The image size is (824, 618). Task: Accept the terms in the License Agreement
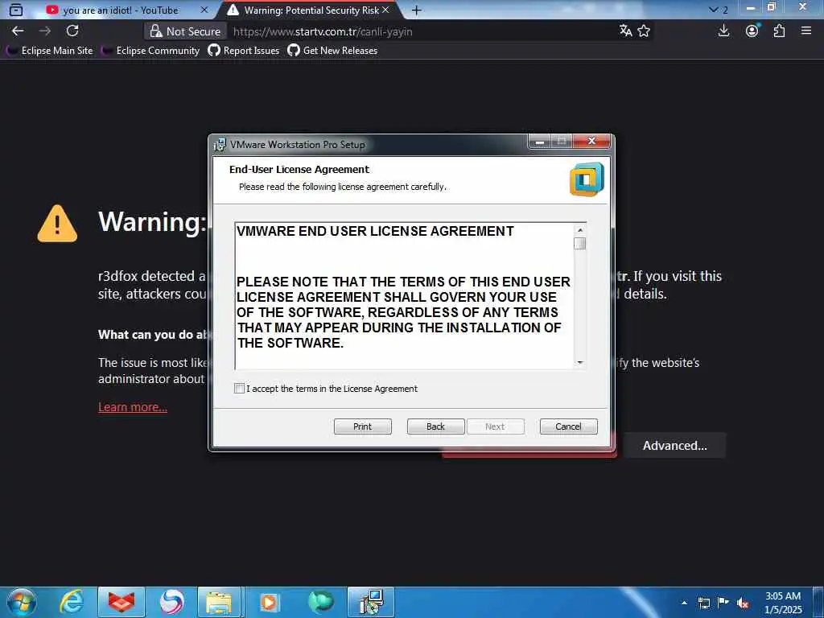pyautogui.click(x=239, y=389)
